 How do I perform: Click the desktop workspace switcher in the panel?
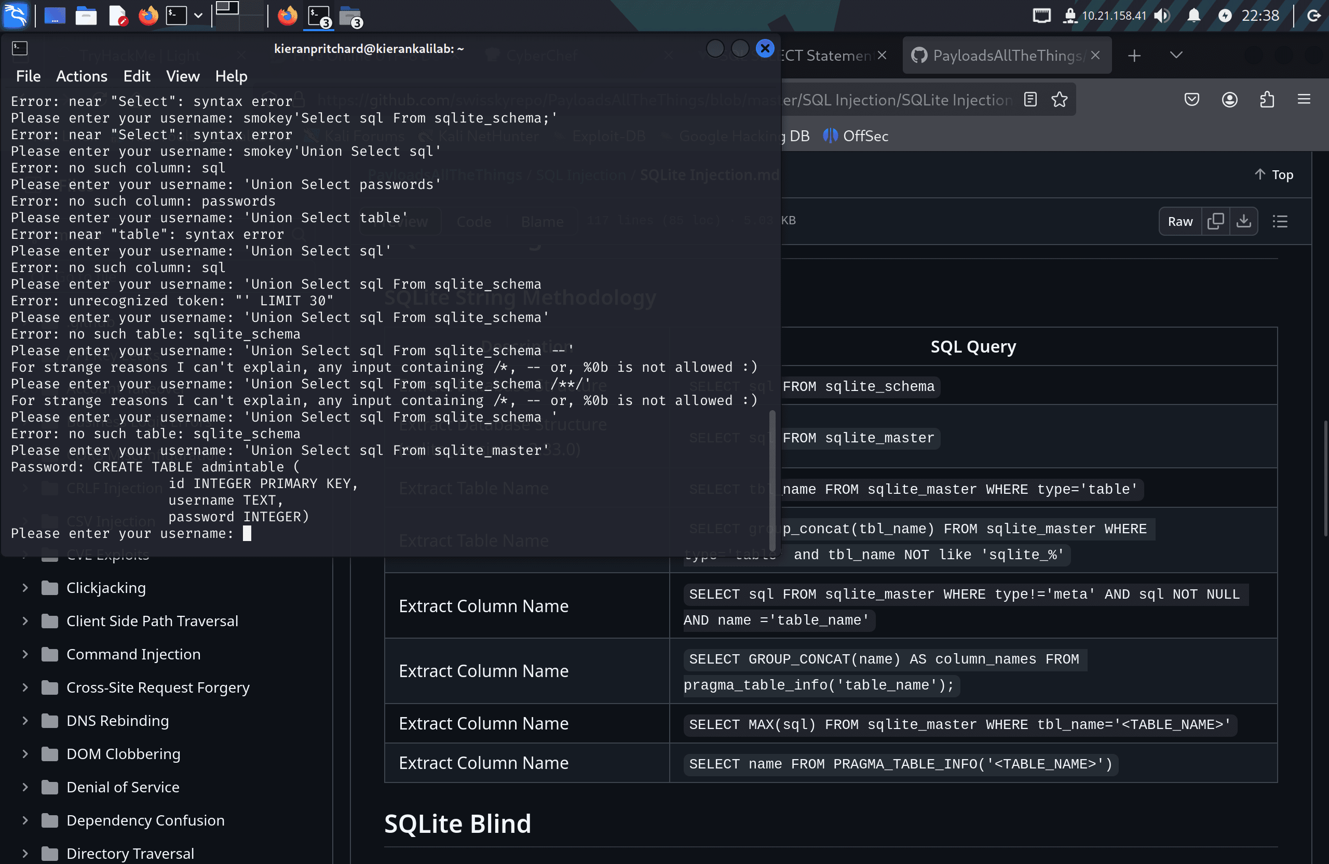238,15
